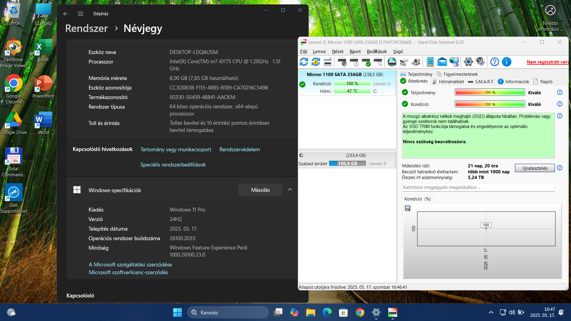
Task: Switch to the Figyelmeztetések tab
Action: tap(457, 74)
